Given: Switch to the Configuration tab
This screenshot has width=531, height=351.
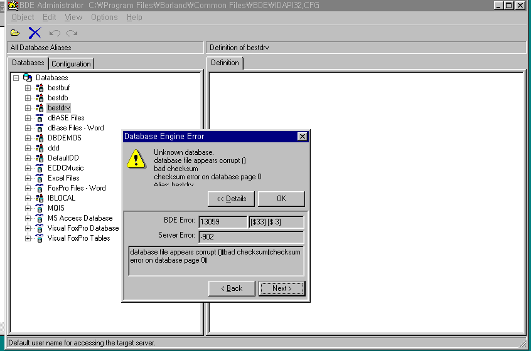Looking at the screenshot, I should 71,64.
